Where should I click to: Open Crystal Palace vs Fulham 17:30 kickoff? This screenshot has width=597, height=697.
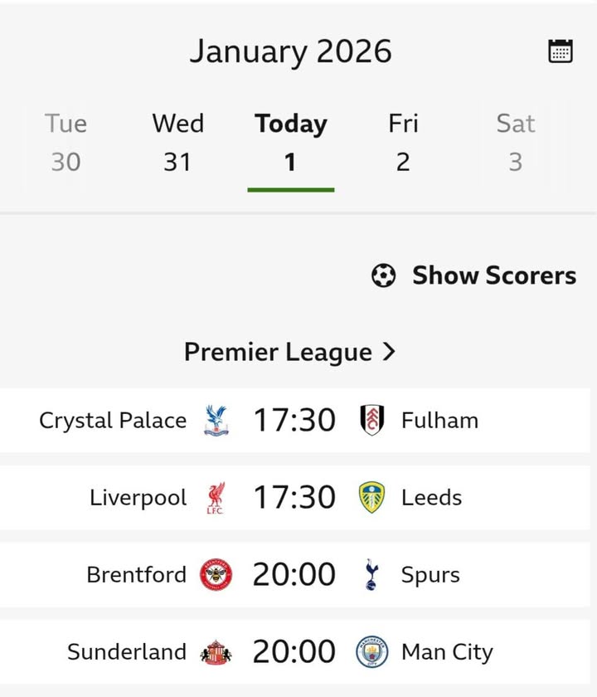click(x=294, y=421)
